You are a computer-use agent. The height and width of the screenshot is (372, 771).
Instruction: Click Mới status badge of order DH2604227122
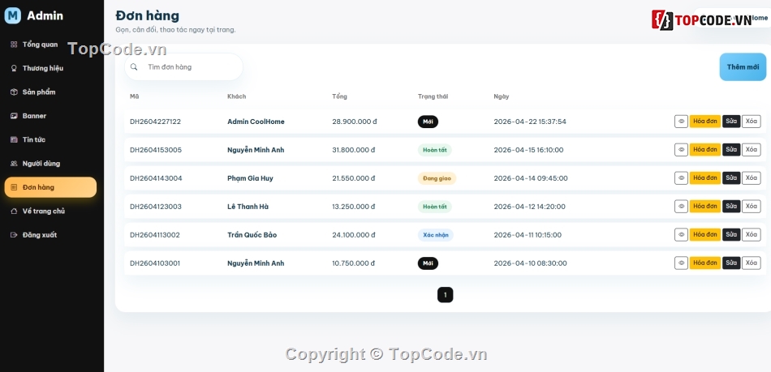428,122
